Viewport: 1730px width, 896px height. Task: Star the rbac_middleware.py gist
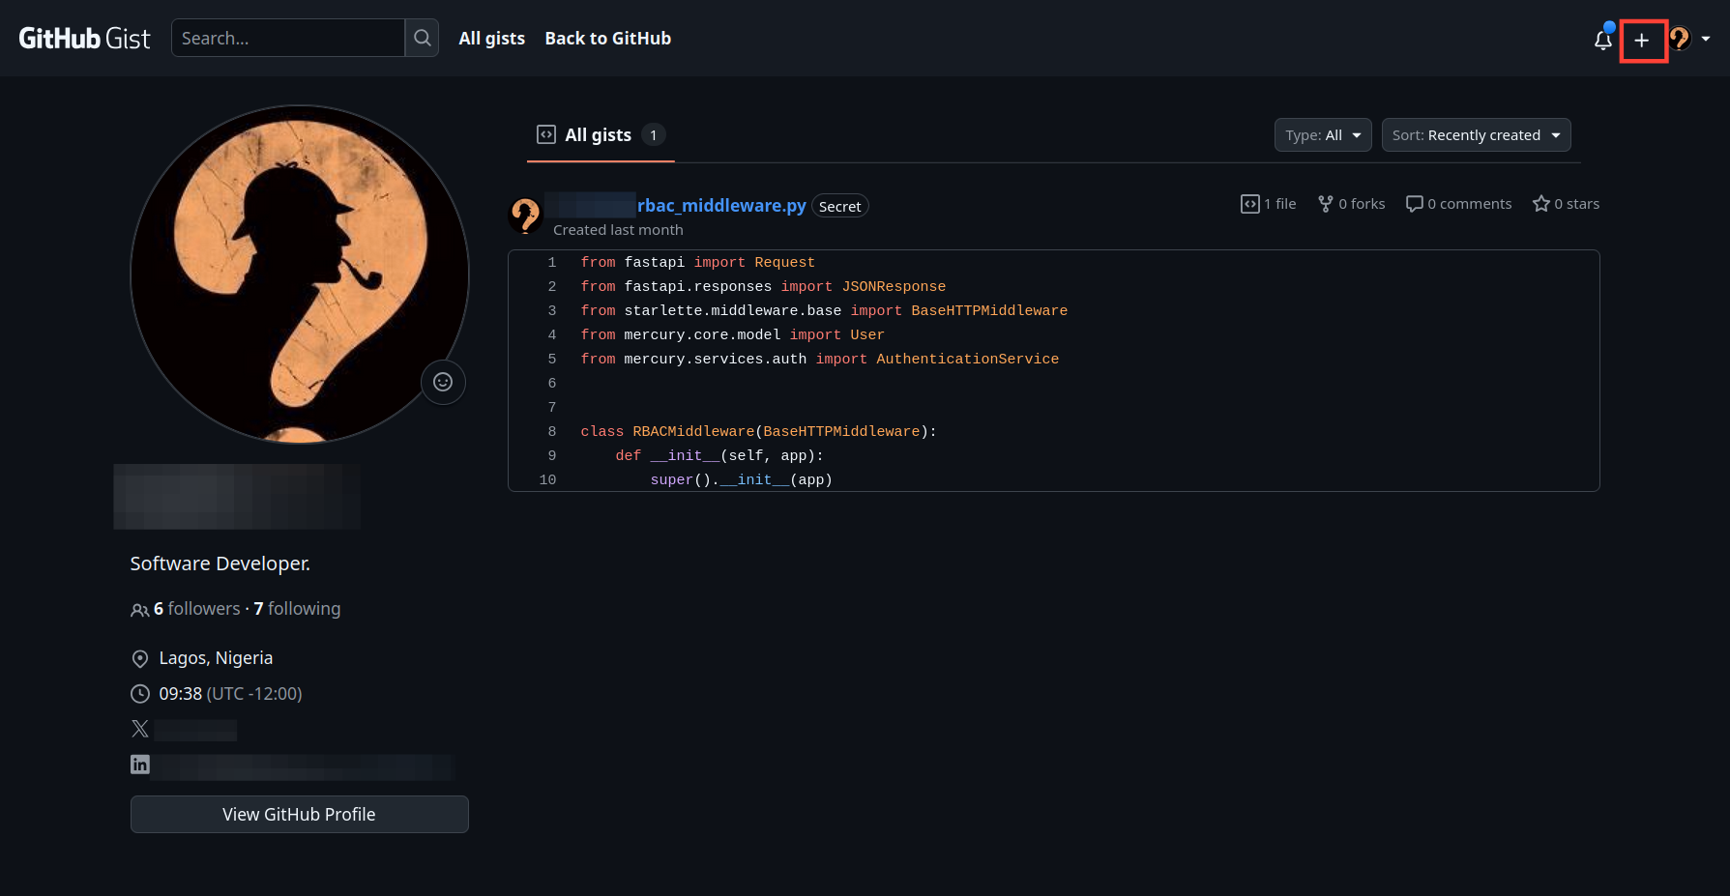[x=1565, y=203]
